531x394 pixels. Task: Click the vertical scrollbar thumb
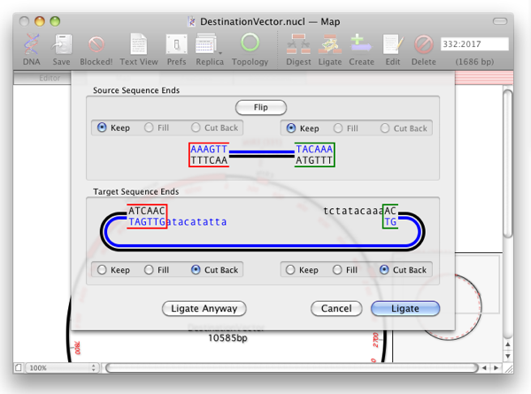[508, 163]
